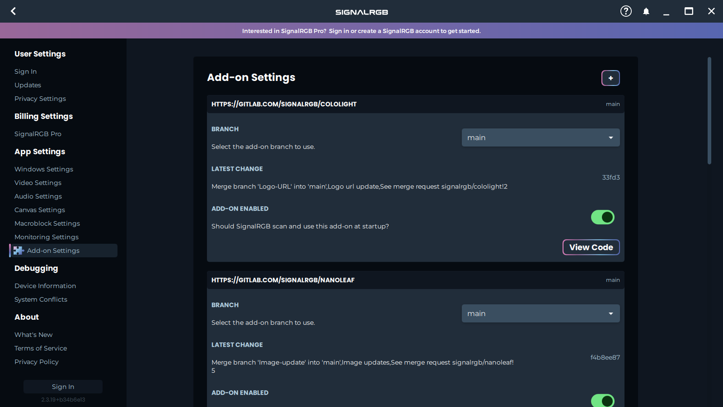
Task: Open the Nanoleaf branch dropdown
Action: coord(540,313)
